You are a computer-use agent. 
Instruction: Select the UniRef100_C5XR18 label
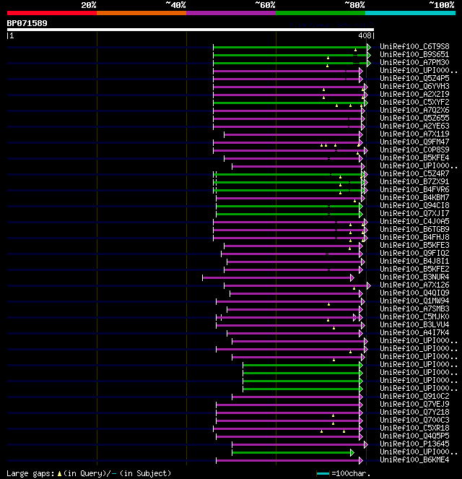point(414,428)
